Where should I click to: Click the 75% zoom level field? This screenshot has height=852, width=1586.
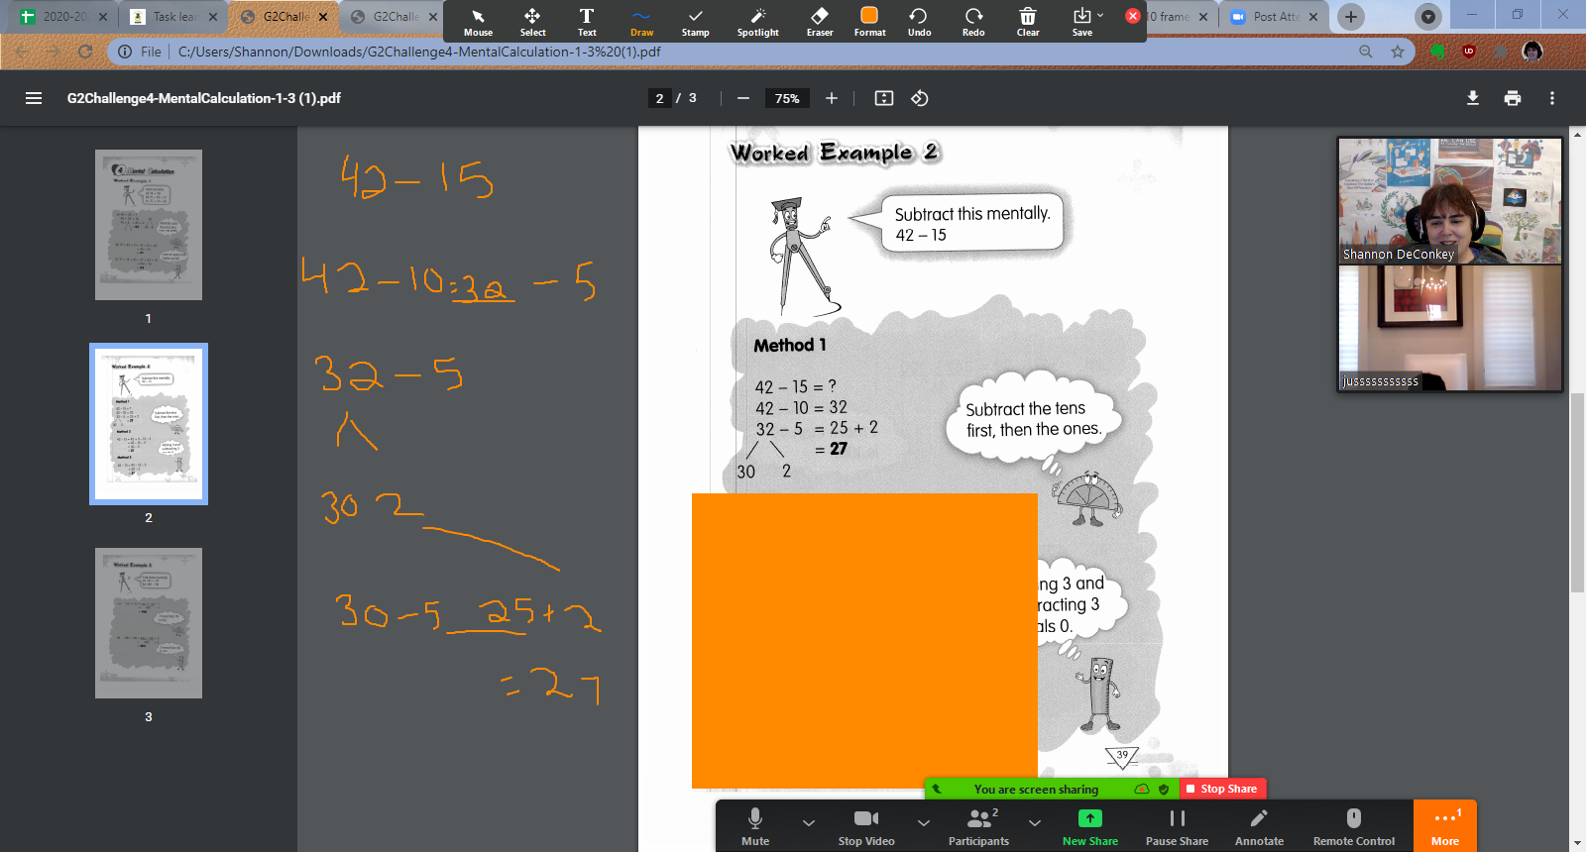(x=787, y=98)
